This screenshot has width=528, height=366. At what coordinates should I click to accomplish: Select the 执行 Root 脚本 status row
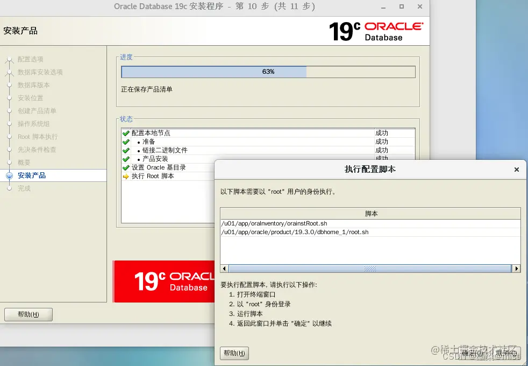click(x=168, y=176)
